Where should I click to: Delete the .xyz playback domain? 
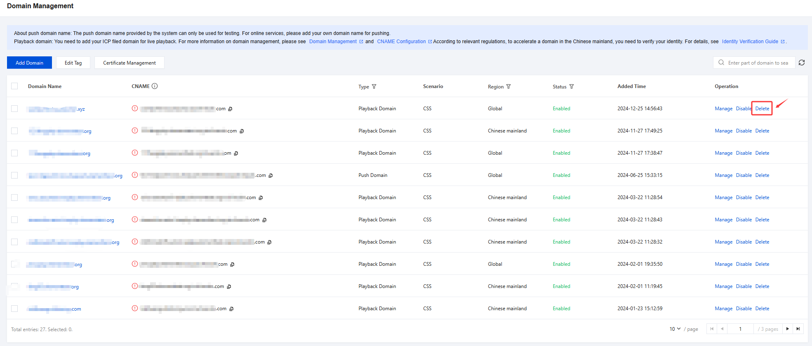pyautogui.click(x=762, y=109)
